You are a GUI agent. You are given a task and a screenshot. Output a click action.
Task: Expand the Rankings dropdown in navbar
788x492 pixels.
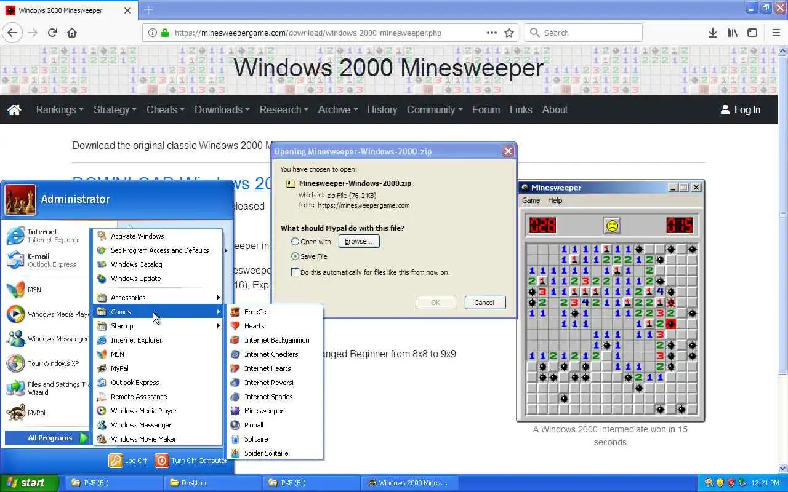(60, 109)
